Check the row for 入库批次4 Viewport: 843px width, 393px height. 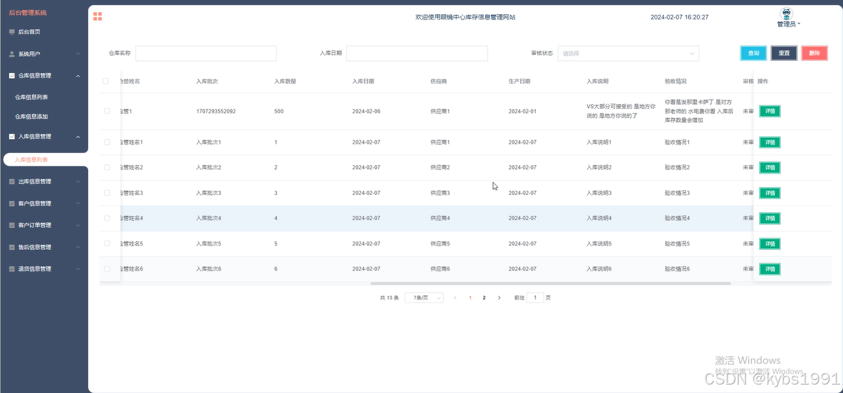(x=107, y=218)
